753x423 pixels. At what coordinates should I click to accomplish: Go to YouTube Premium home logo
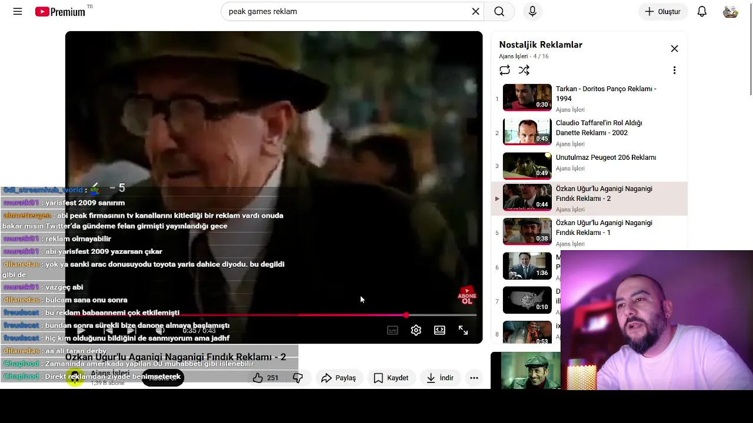60,12
